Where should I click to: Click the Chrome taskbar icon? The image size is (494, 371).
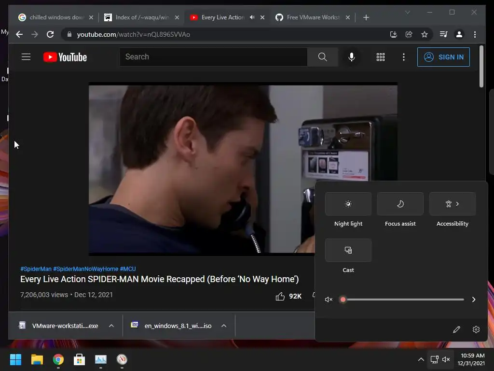pyautogui.click(x=58, y=359)
